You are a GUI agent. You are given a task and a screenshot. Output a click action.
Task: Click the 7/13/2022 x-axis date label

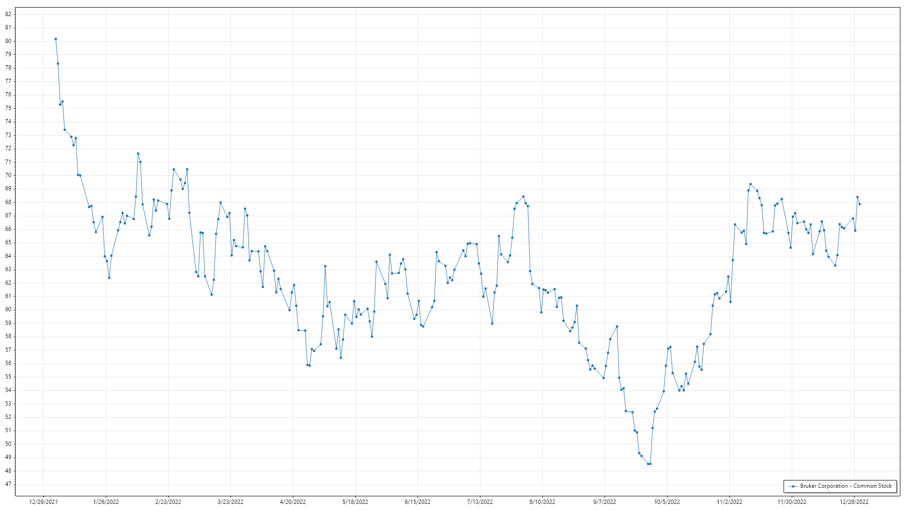click(x=480, y=502)
